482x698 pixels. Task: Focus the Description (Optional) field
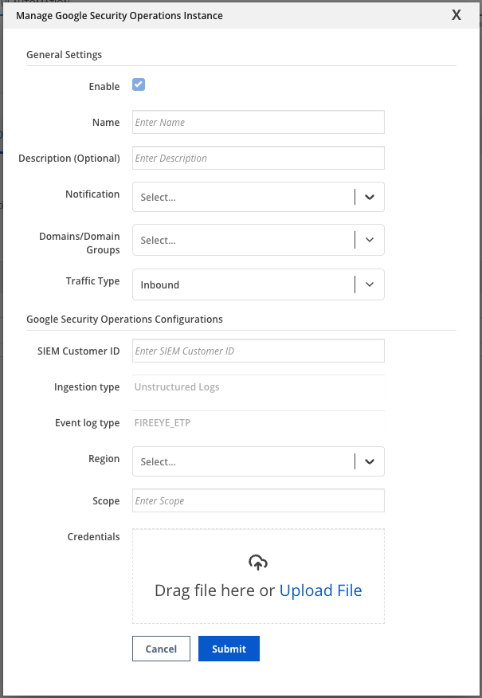(x=258, y=158)
